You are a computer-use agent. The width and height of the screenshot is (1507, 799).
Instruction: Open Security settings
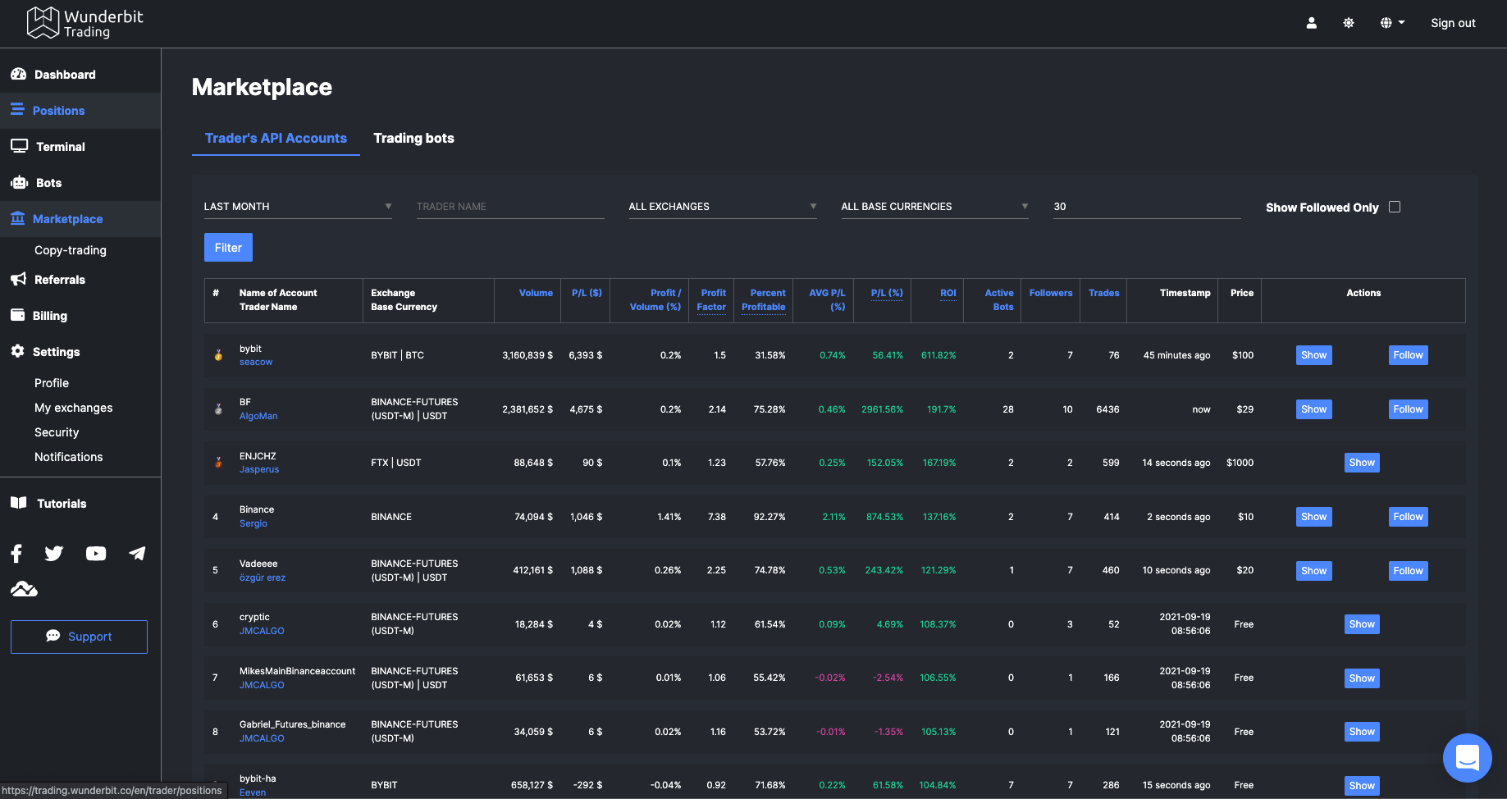click(57, 432)
